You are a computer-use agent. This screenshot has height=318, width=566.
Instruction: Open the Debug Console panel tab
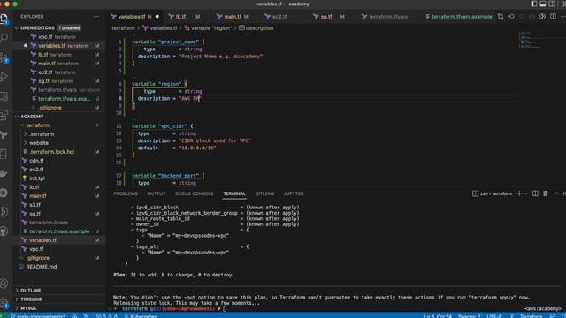pos(195,193)
